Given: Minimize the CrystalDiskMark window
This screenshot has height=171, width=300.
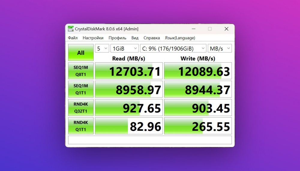Looking at the screenshot, I should point(193,29).
